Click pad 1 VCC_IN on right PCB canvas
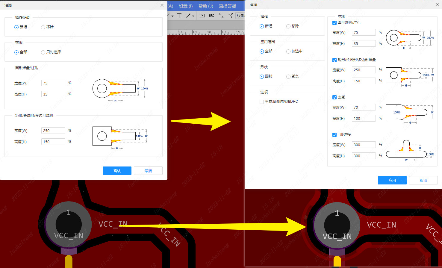The height and width of the screenshot is (268, 442). [337, 225]
